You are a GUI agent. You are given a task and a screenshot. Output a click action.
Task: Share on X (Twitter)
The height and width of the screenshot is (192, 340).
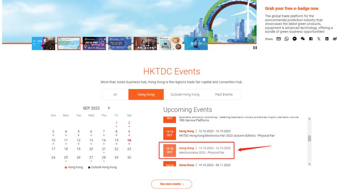pyautogui.click(x=319, y=39)
